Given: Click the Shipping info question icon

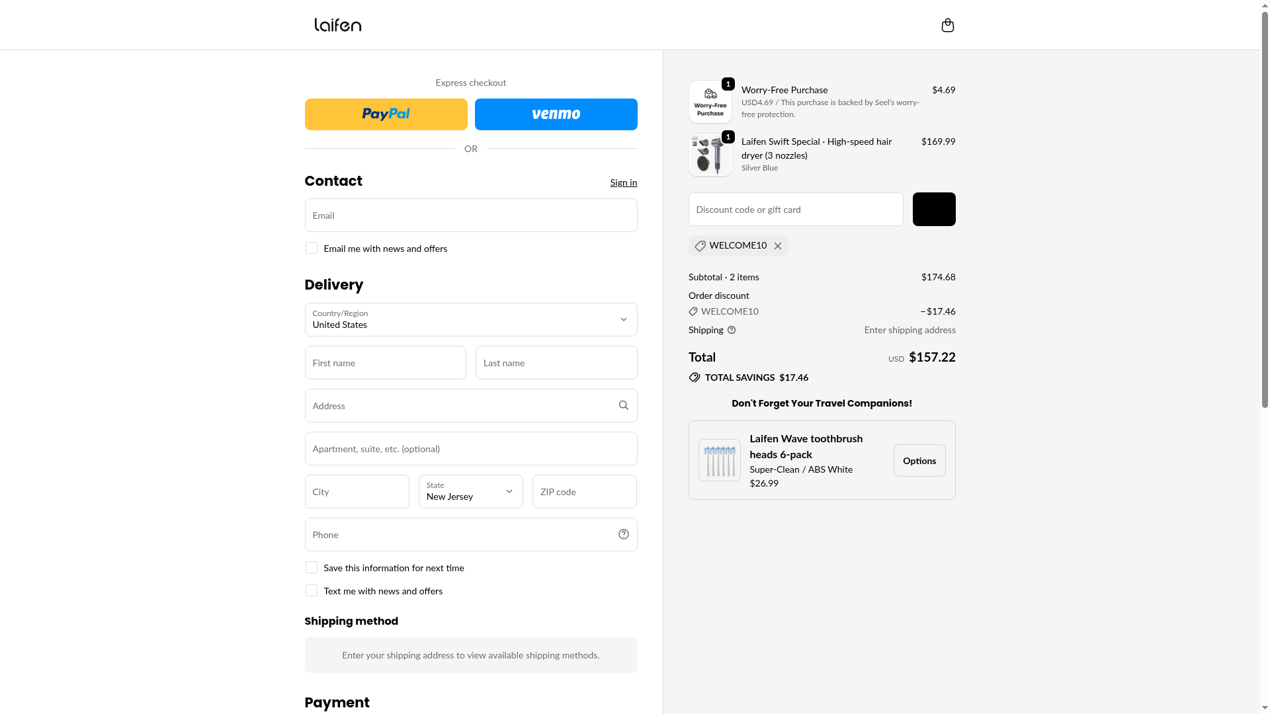Looking at the screenshot, I should pos(732,330).
